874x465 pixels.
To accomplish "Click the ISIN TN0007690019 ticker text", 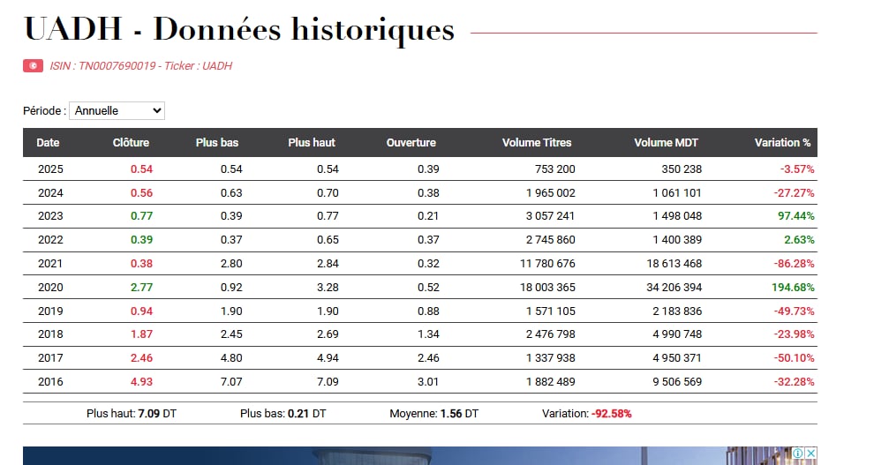I will 141,65.
